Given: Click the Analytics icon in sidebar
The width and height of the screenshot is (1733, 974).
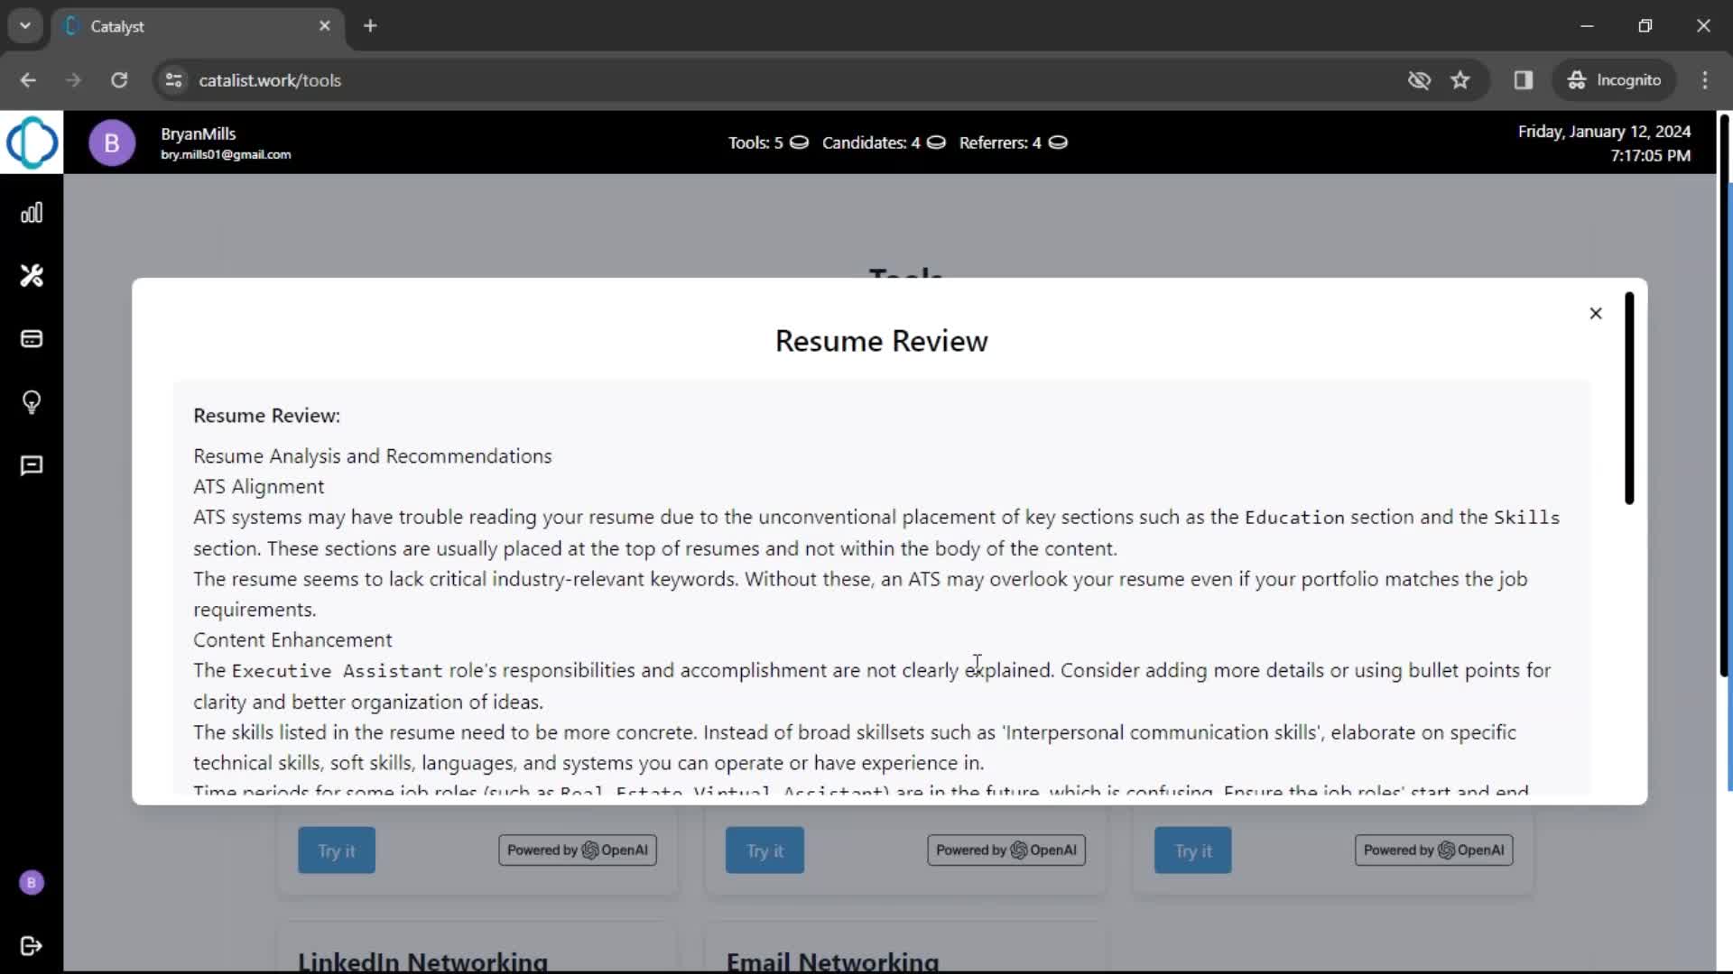Looking at the screenshot, I should pos(32,213).
